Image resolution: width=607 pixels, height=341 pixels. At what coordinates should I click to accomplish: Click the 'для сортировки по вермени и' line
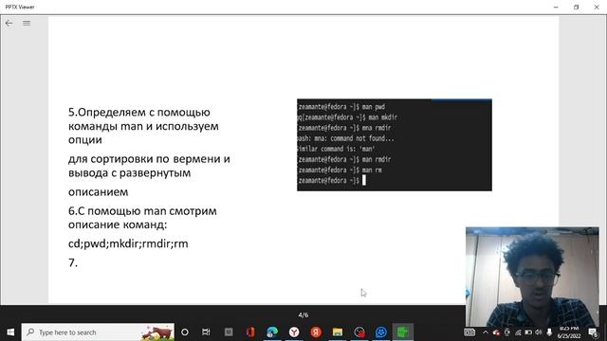click(149, 159)
